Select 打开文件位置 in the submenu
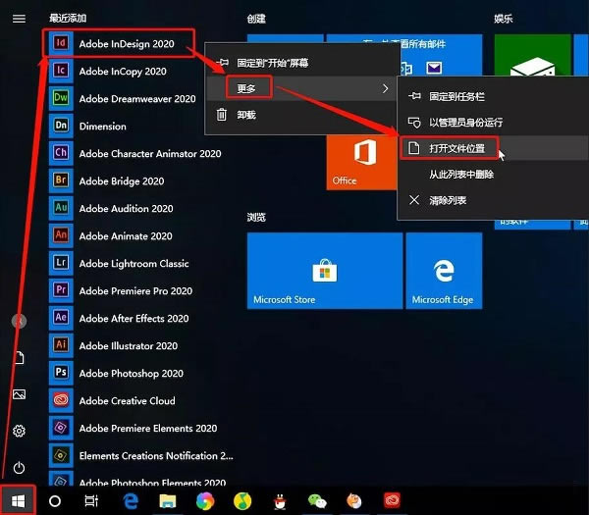Viewport: 589px width, 515px height. point(456,148)
